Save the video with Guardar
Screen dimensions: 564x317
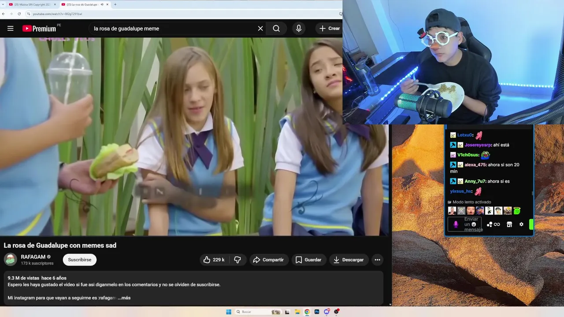point(308,260)
